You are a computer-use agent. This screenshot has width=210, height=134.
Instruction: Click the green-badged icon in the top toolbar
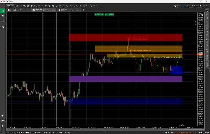tap(53, 6)
